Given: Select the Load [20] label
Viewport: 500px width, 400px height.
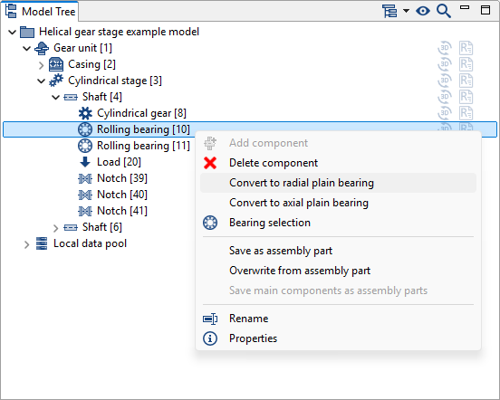Looking at the screenshot, I should [x=119, y=162].
